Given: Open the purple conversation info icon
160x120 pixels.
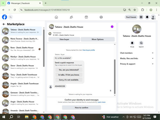Looking at the screenshot, I should pyautogui.click(x=112, y=27).
